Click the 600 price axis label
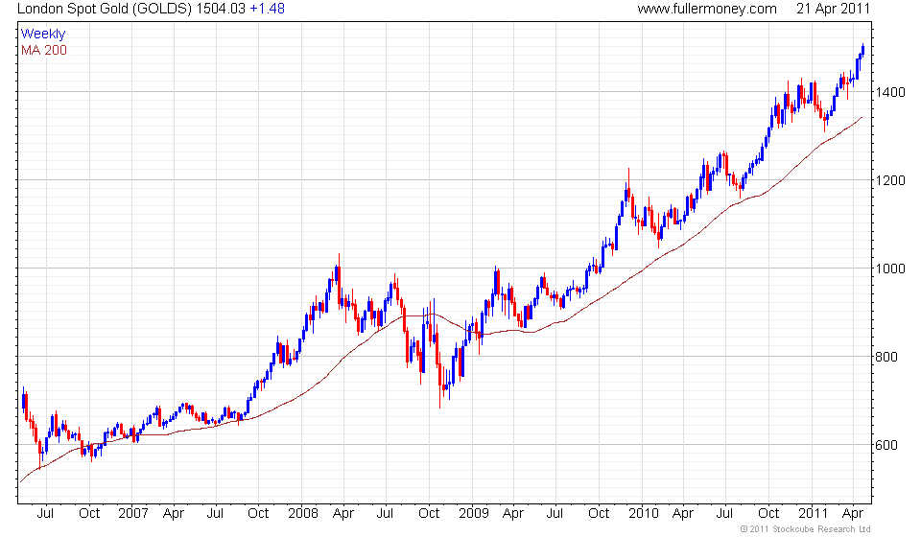 pos(886,445)
